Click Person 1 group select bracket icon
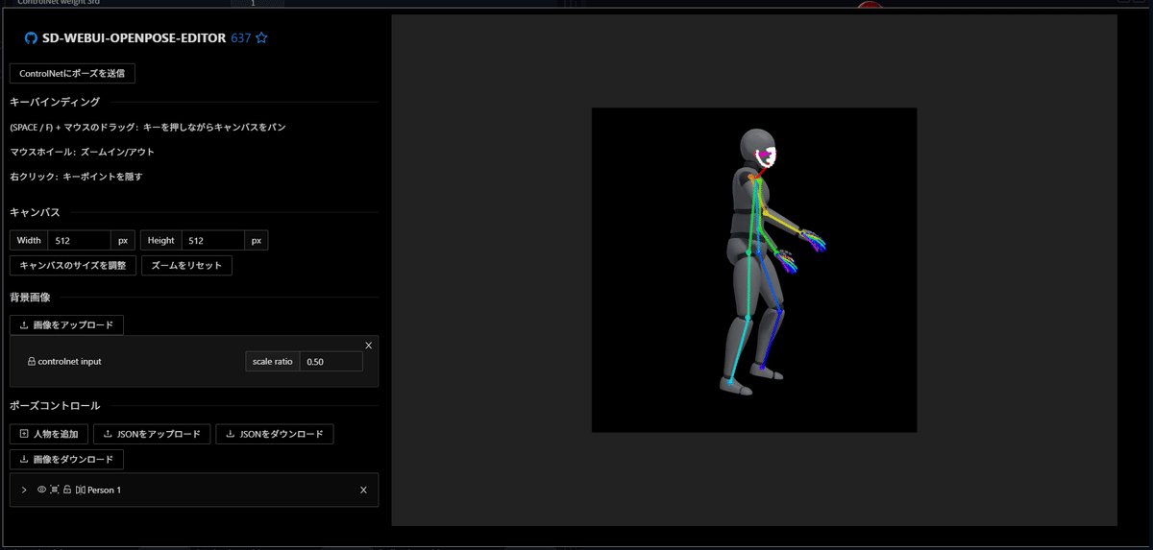This screenshot has width=1153, height=550. 55,490
